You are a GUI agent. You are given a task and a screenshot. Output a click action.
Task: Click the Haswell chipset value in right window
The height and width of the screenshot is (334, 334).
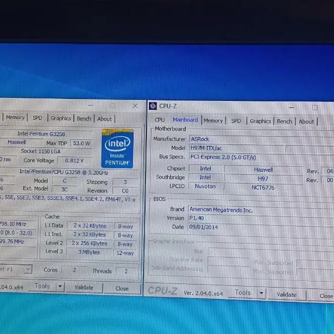pos(263,170)
